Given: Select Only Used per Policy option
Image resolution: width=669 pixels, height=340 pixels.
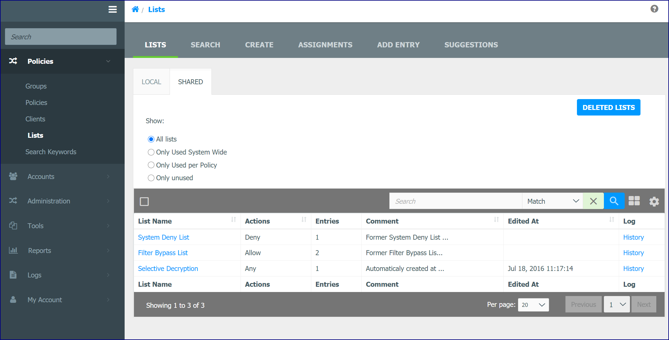Looking at the screenshot, I should 151,165.
